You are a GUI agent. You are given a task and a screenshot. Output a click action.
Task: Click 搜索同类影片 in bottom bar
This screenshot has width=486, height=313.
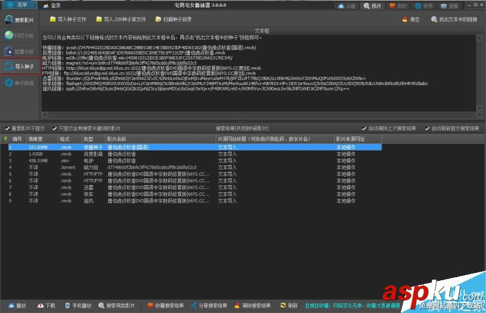point(117,306)
